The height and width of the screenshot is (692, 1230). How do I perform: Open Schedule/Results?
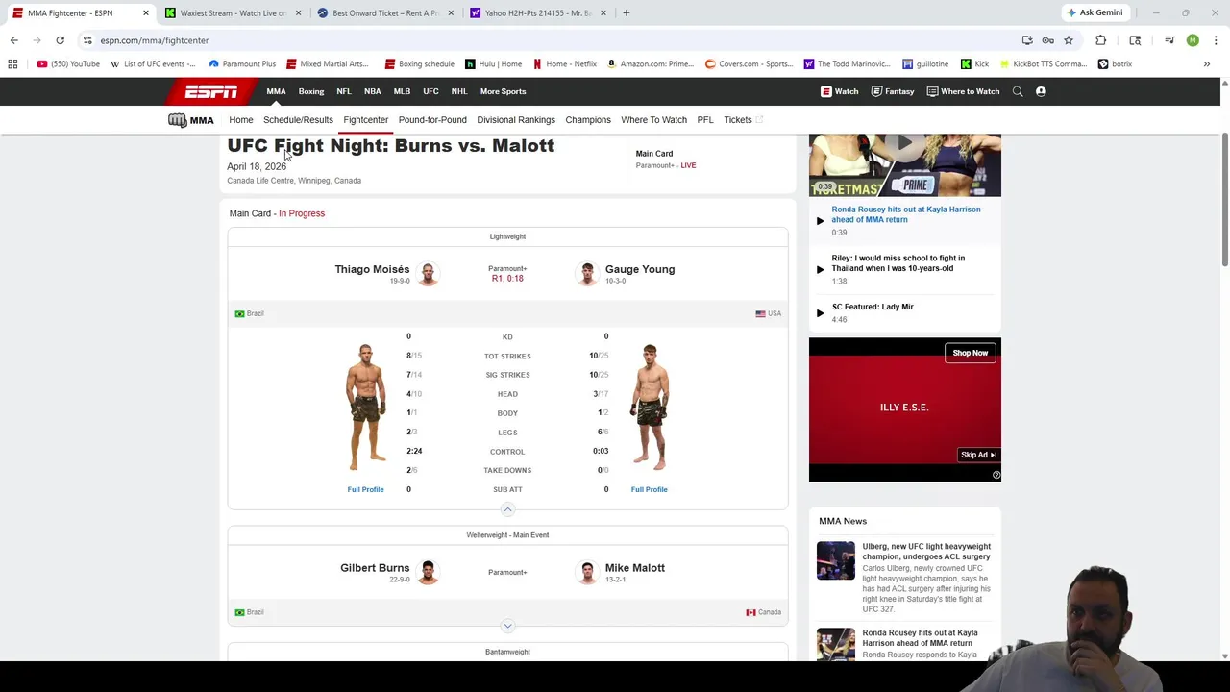298,120
